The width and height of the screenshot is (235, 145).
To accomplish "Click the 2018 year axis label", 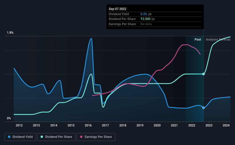I will pos(123,125).
